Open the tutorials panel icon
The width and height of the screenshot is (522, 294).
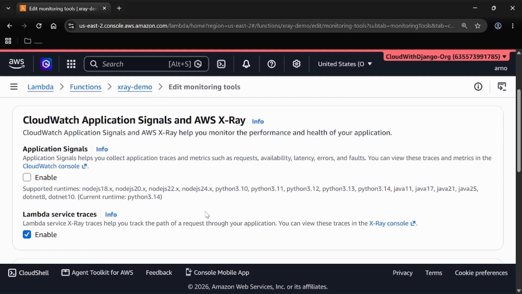click(502, 87)
